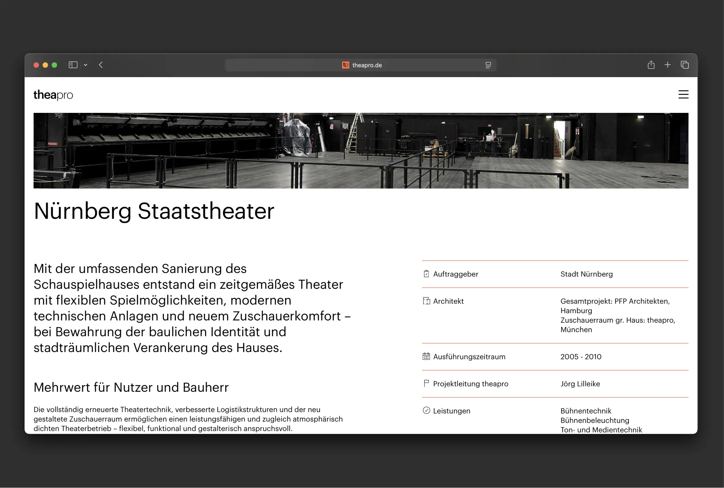Viewport: 724px width, 488px height.
Task: Click the red close traffic light button
Action: tap(37, 65)
